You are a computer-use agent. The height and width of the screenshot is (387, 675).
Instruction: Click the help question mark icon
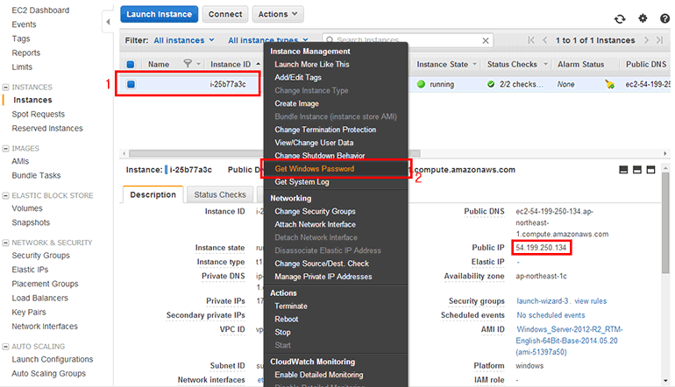coord(663,17)
